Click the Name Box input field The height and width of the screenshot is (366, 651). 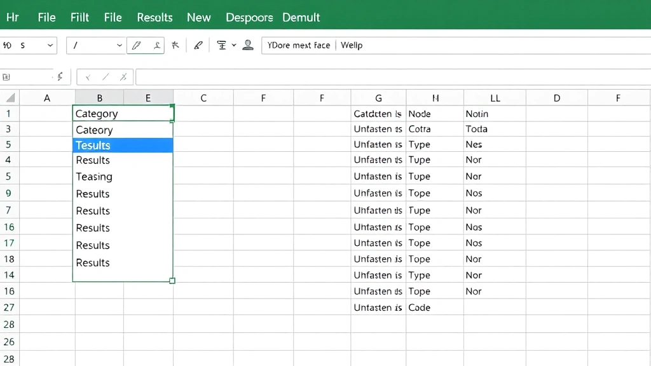pyautogui.click(x=25, y=76)
